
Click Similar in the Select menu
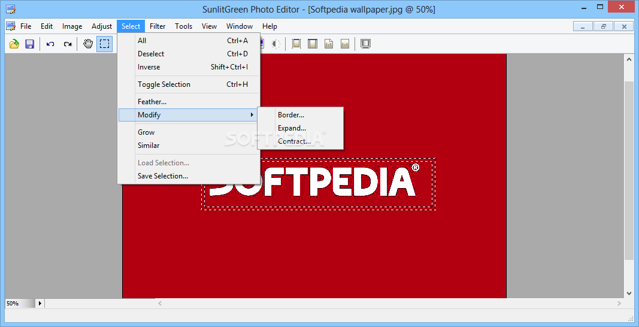click(x=189, y=145)
